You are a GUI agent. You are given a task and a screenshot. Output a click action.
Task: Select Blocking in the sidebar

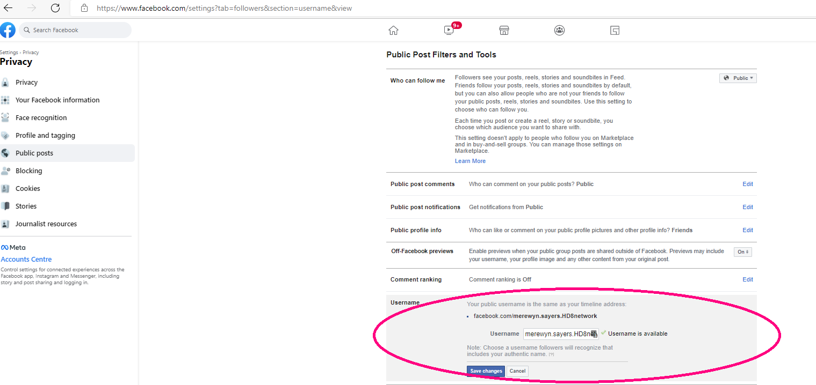[x=29, y=171]
